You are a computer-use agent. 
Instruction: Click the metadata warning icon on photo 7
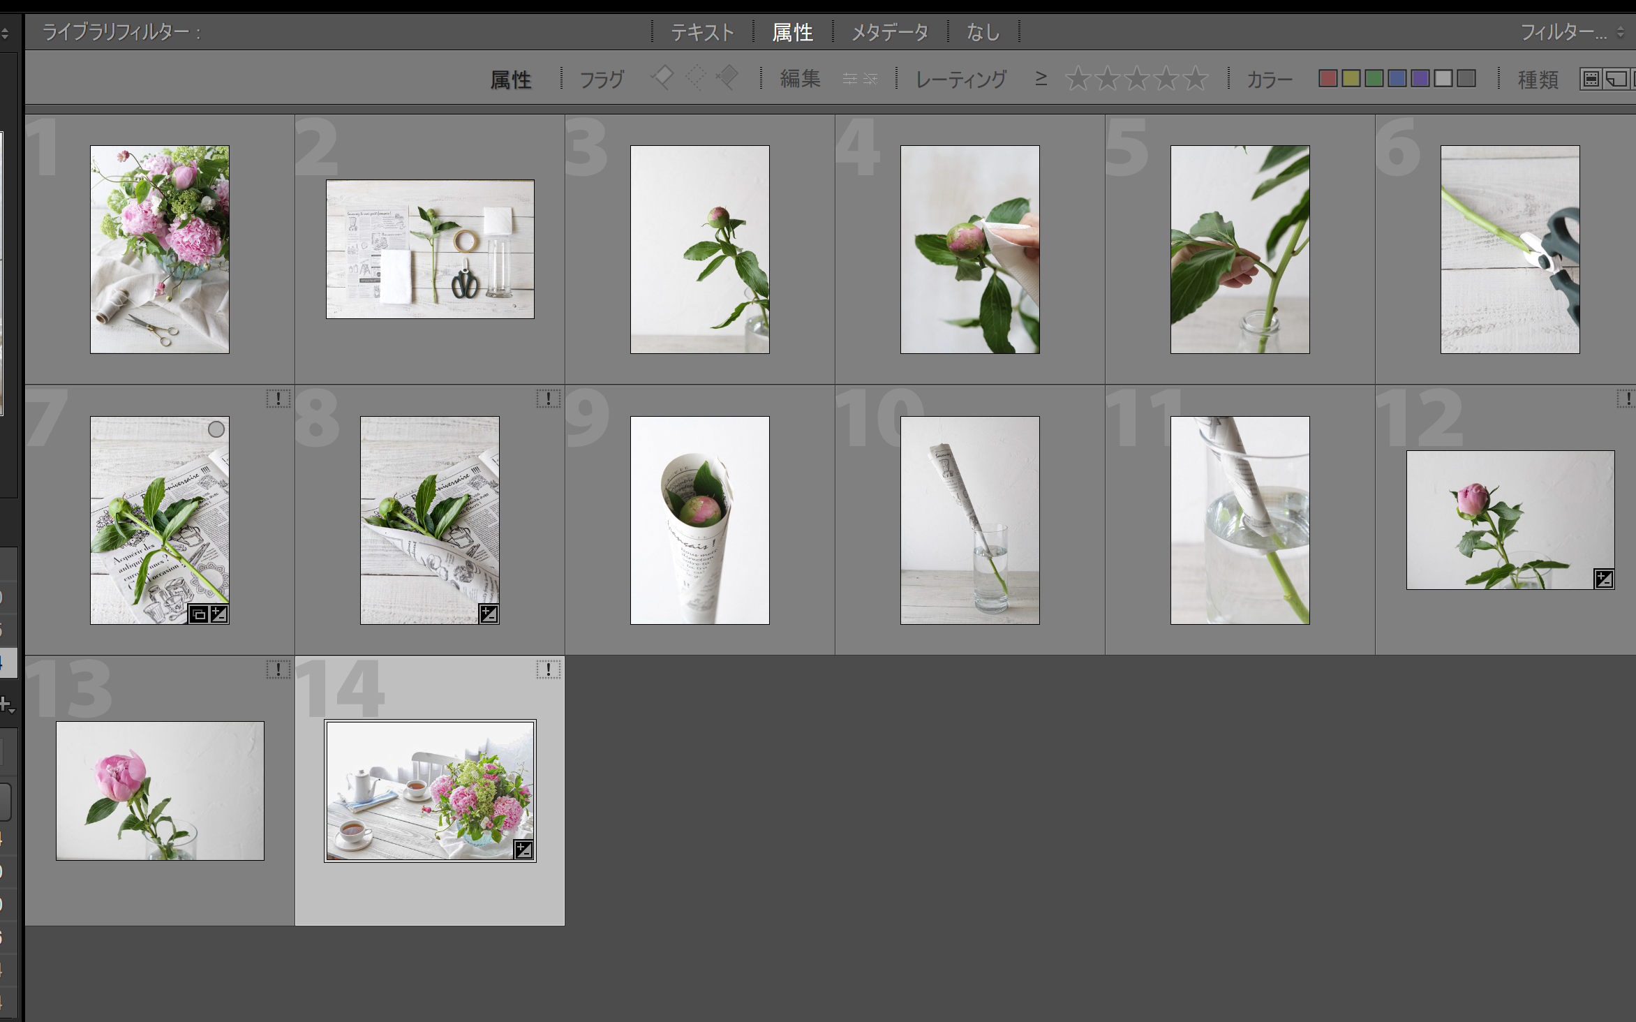point(278,399)
